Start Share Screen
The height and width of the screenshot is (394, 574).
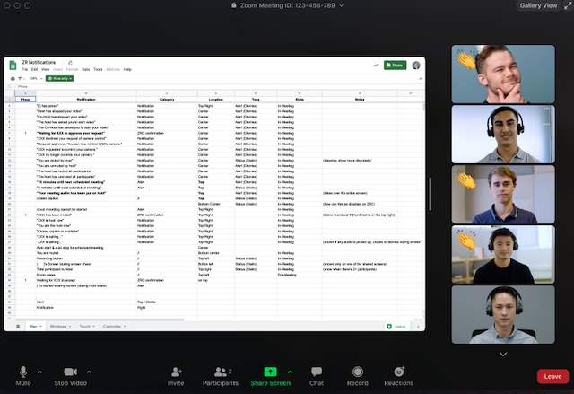point(270,376)
